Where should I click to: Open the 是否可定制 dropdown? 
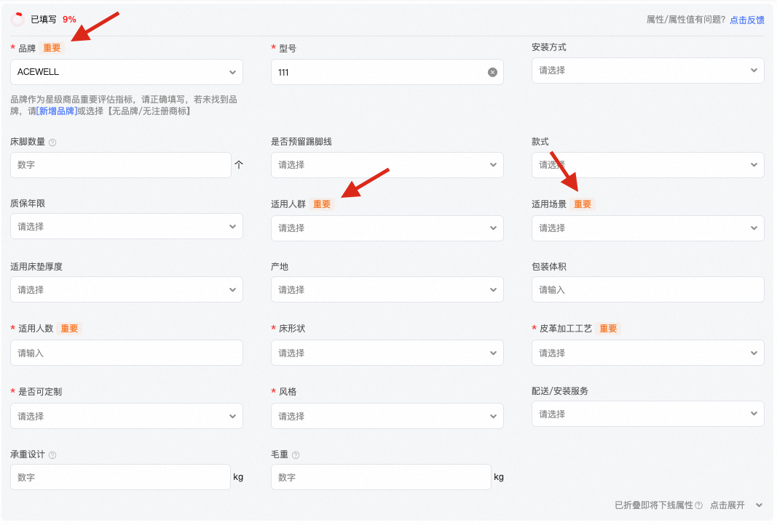click(127, 416)
